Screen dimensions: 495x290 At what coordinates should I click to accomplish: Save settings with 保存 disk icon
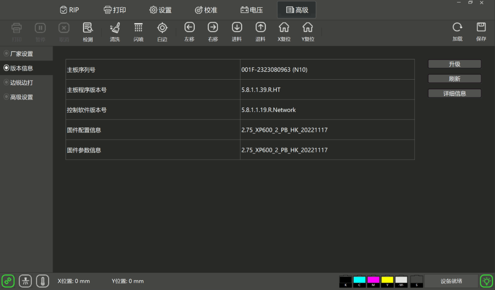coord(481,27)
